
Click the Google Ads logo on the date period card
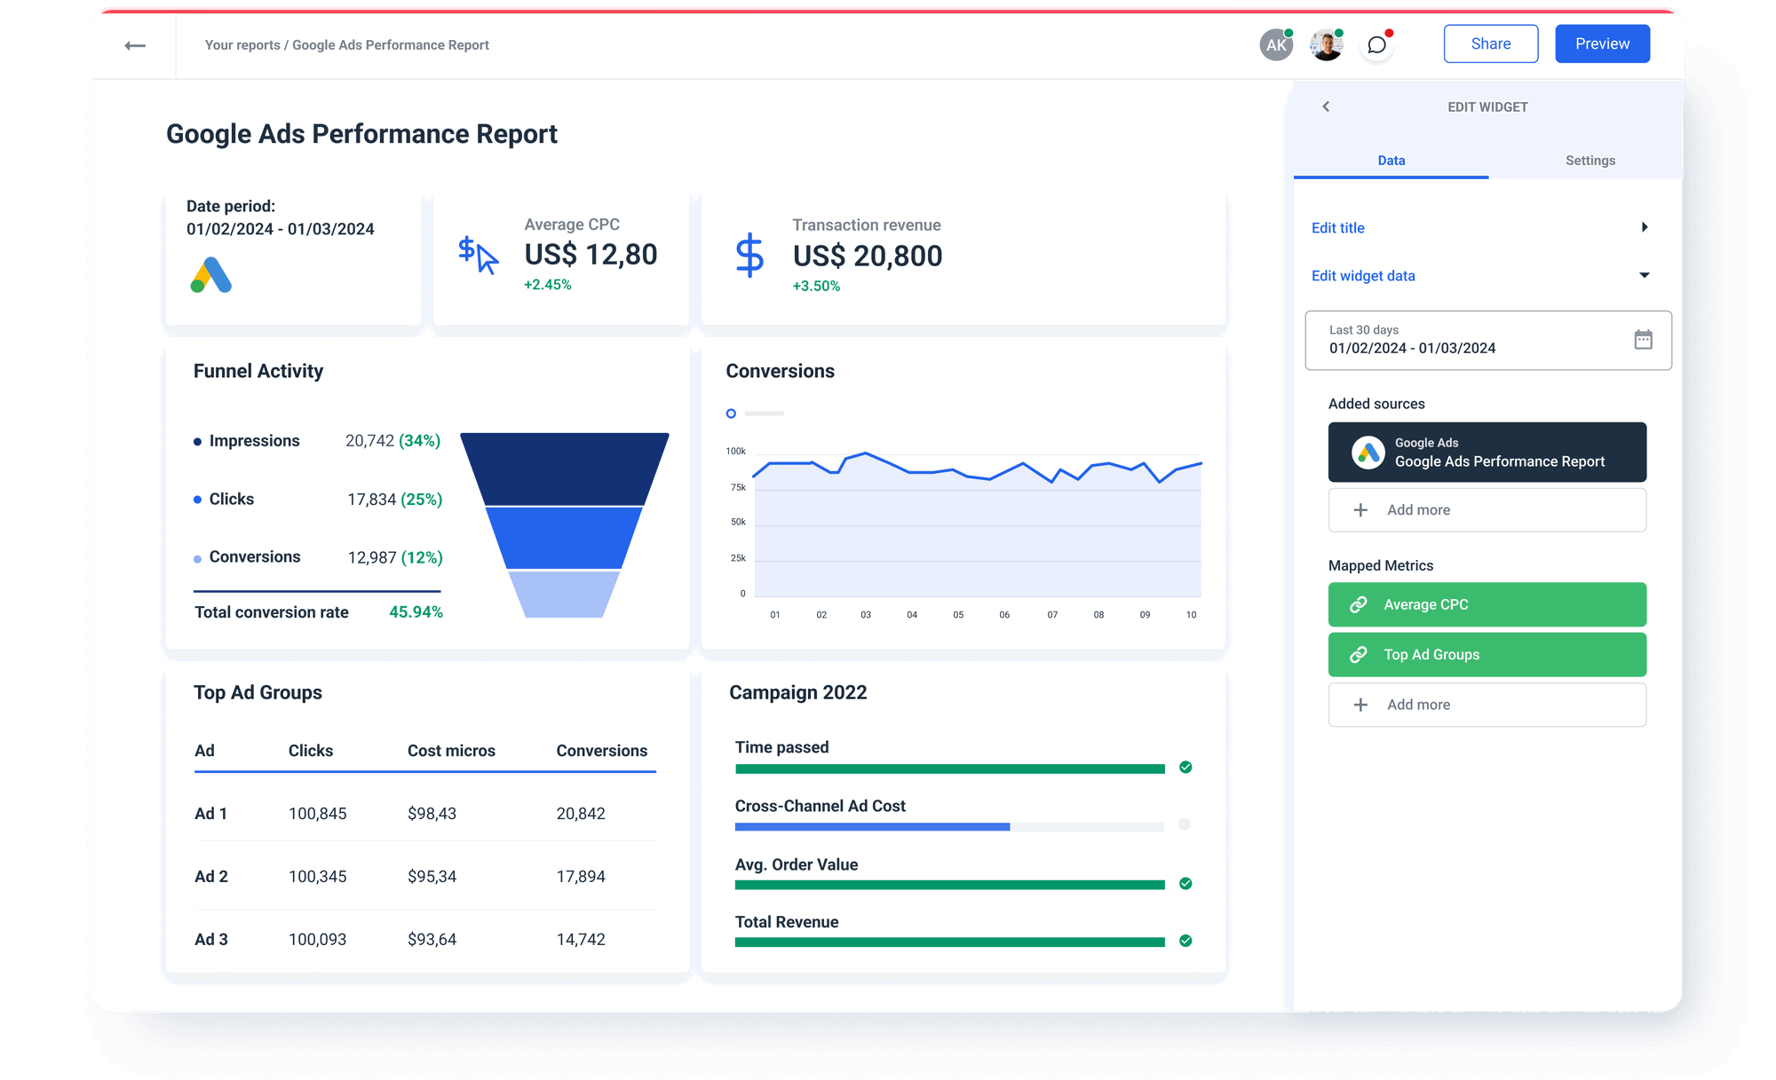point(210,275)
